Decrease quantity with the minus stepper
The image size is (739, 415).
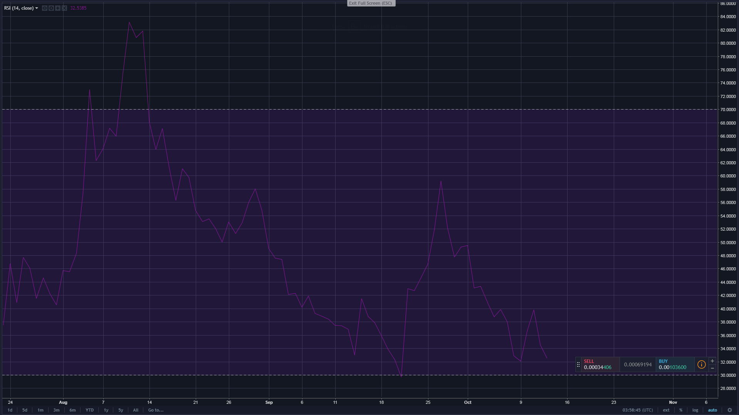click(712, 368)
